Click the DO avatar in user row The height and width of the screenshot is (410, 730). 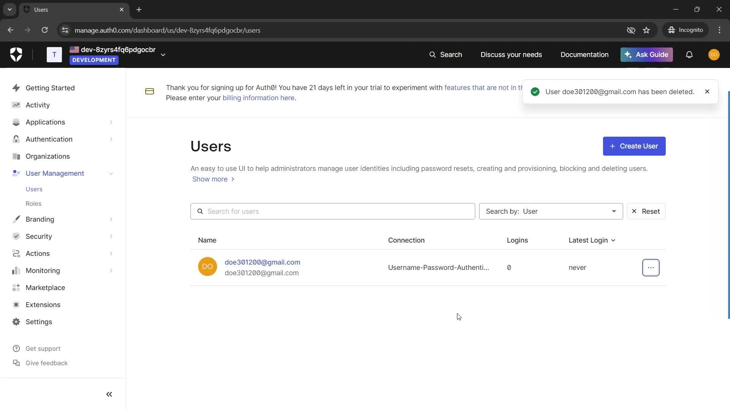coord(208,266)
